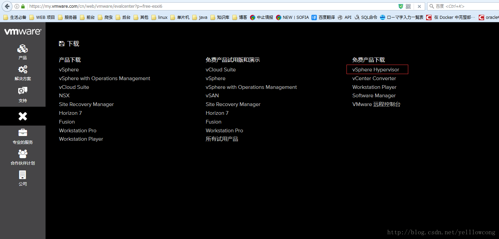Click vSphere with Operations Management under 产品下载
The image size is (499, 239).
(105, 78)
